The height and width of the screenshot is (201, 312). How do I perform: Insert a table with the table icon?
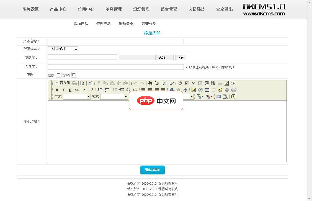(x=207, y=90)
